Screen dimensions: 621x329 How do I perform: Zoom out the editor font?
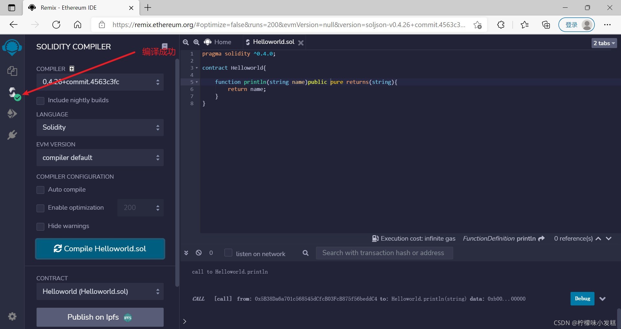tap(186, 42)
